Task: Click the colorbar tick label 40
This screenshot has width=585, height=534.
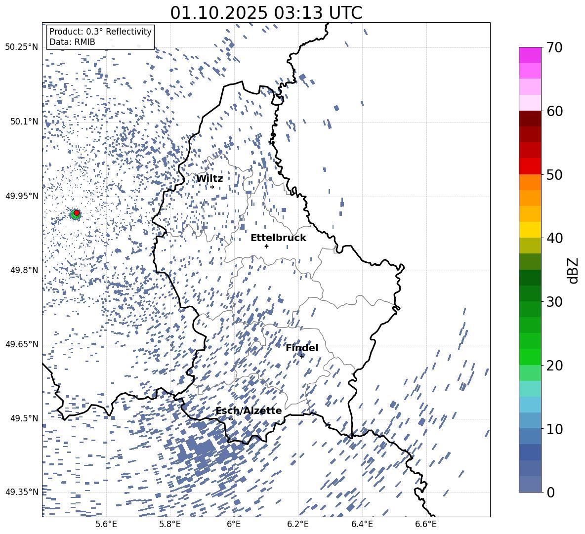Action: coord(554,238)
